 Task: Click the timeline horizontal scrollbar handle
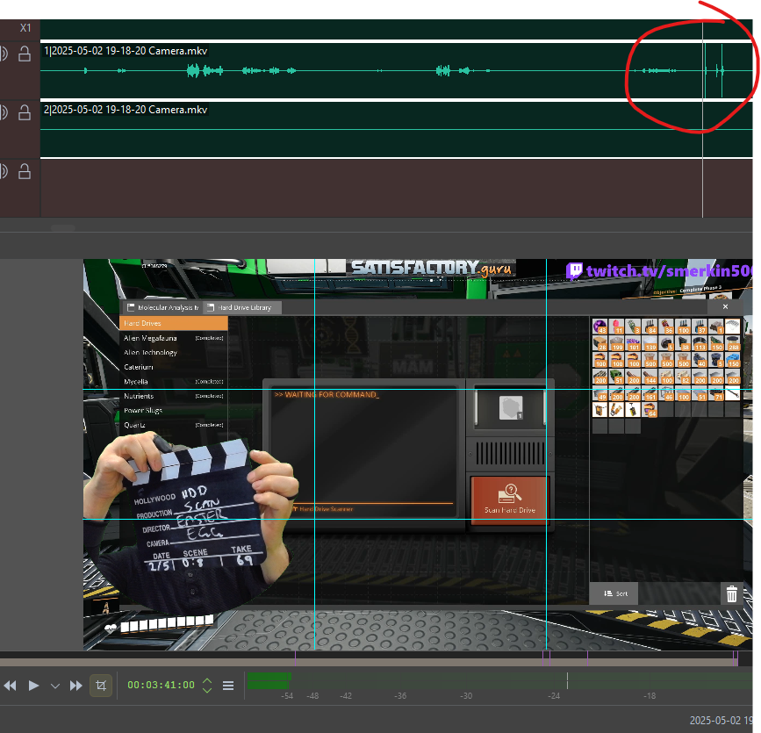tap(63, 227)
